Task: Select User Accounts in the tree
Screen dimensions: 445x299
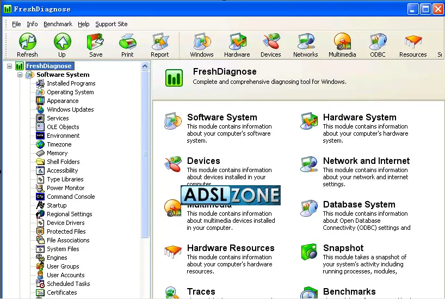Action: (66, 275)
